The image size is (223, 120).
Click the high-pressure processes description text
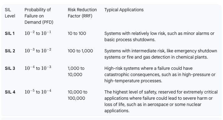coord(160,74)
